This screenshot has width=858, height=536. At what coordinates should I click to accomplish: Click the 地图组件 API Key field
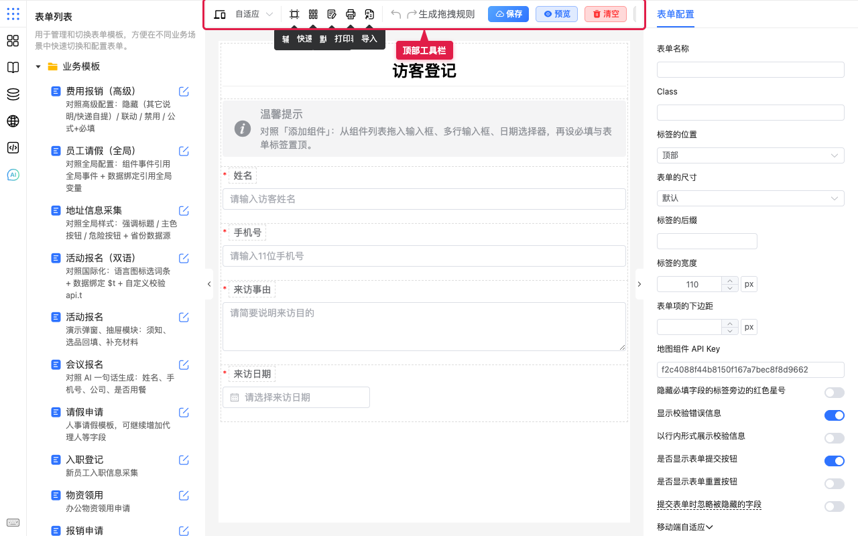pos(750,370)
